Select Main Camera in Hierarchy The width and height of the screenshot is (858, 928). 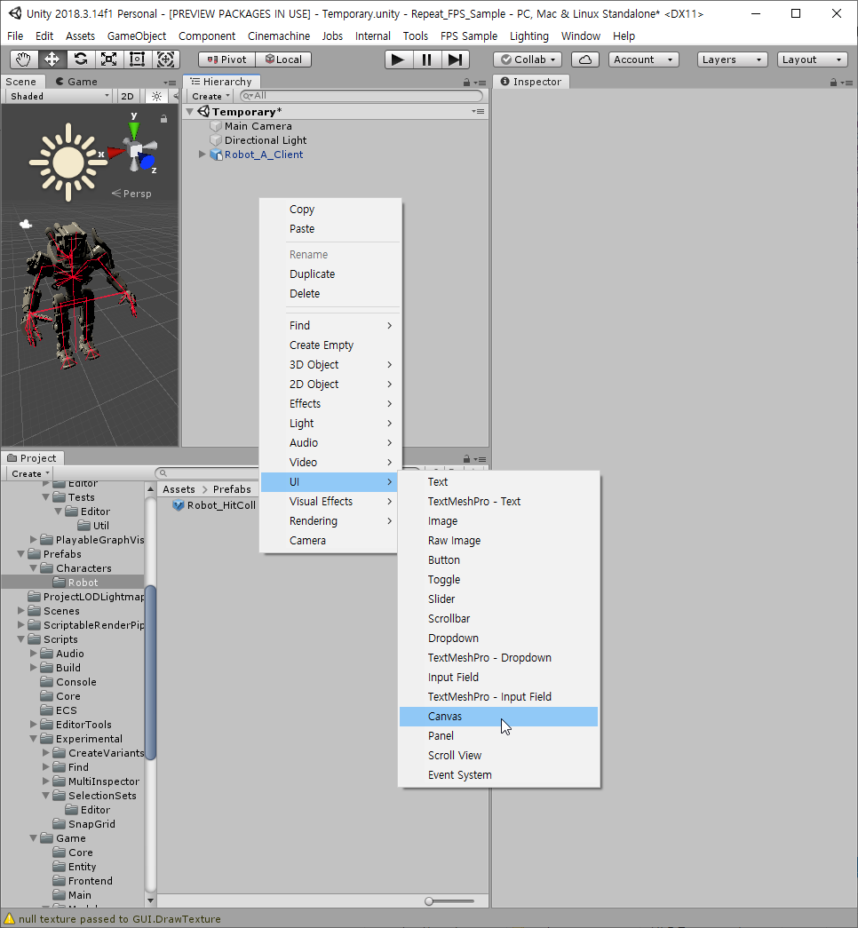coord(258,126)
